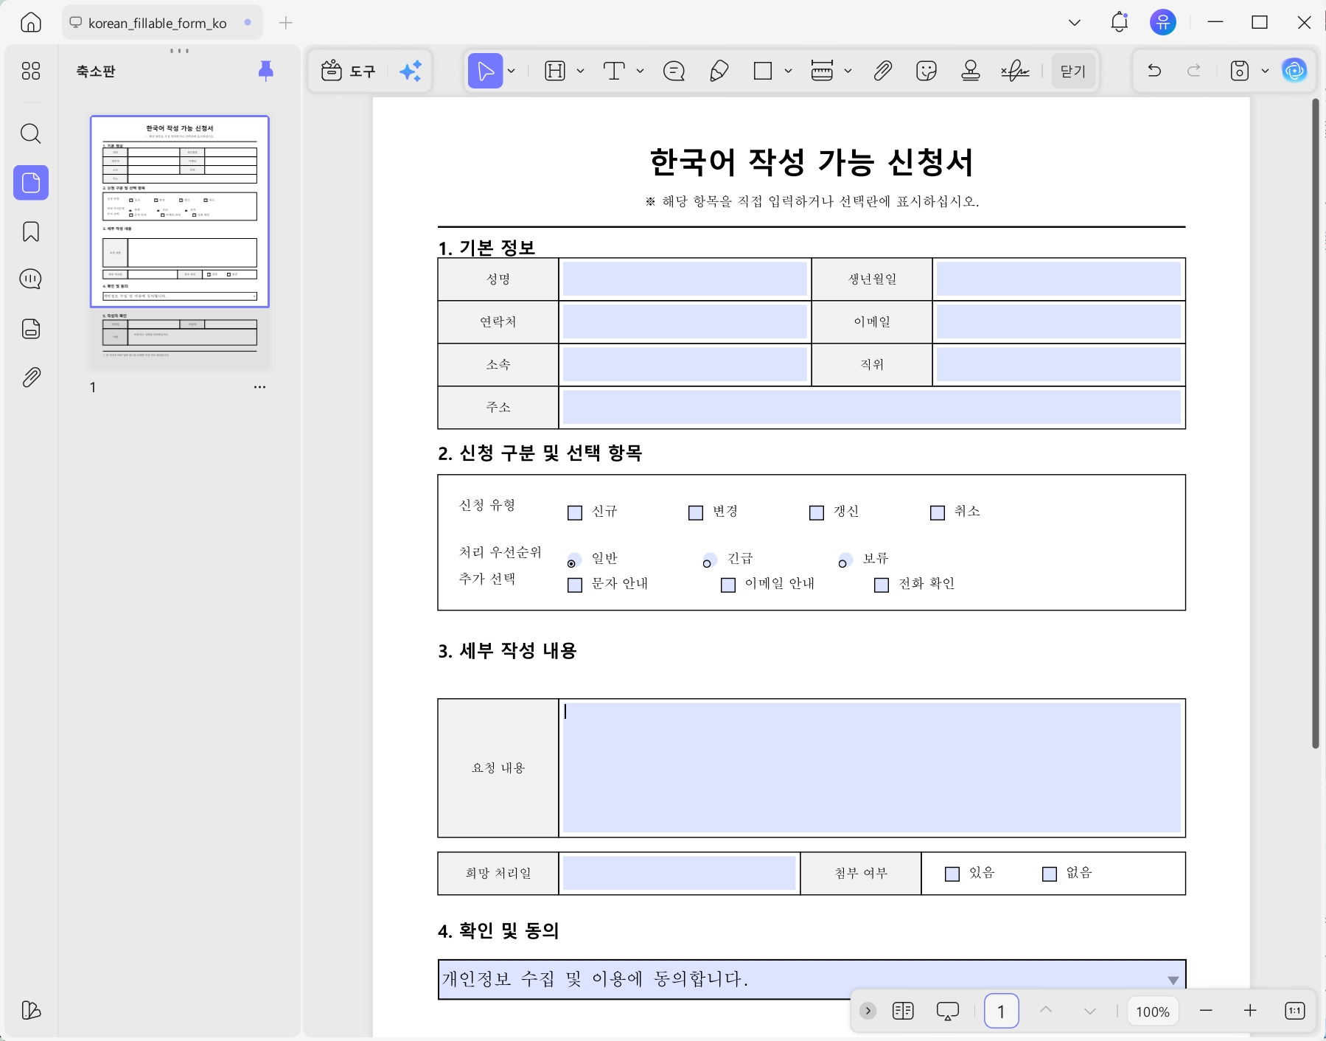Open the form fields panel icon
Screen dimensions: 1326x1041
pos(31,329)
